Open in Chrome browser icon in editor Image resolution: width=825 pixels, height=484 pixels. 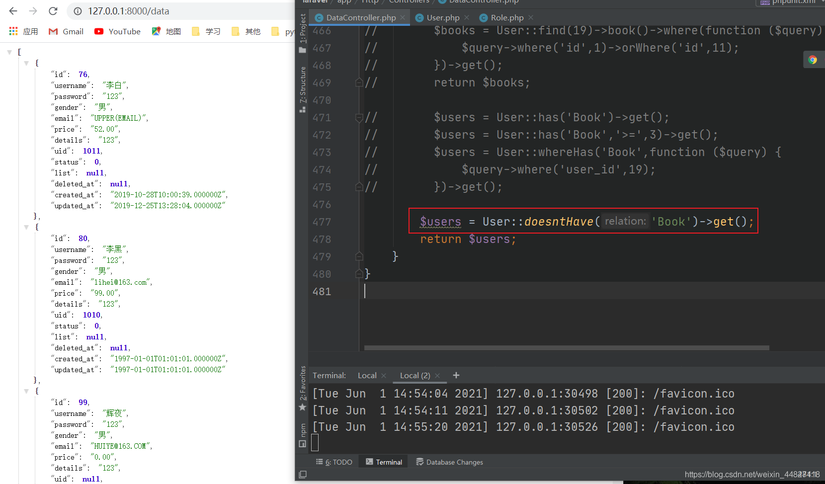813,60
